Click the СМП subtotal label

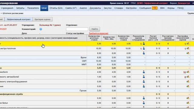(84, 61)
